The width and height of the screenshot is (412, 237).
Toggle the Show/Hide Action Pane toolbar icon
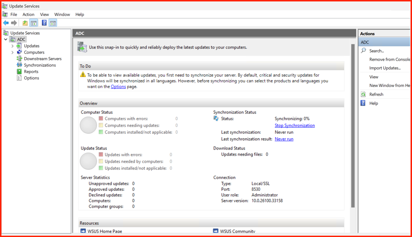53,23
